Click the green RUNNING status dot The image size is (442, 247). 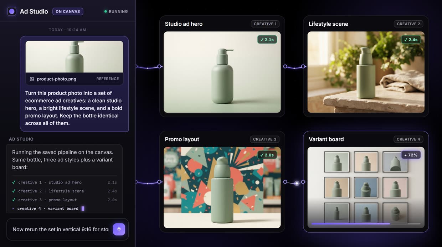[x=106, y=11]
